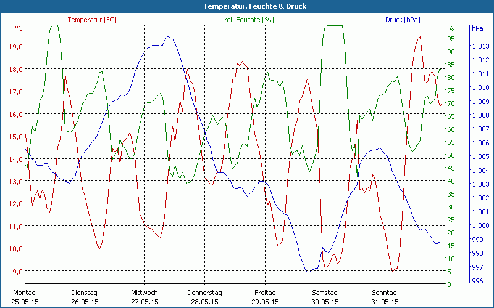The image size is (494, 308).
Task: Select the 'Donnerstag' day label
Action: click(204, 293)
